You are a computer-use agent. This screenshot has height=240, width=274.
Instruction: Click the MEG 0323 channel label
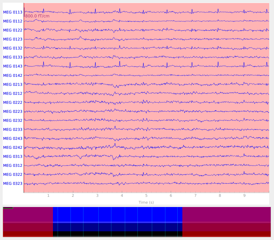tap(13, 183)
